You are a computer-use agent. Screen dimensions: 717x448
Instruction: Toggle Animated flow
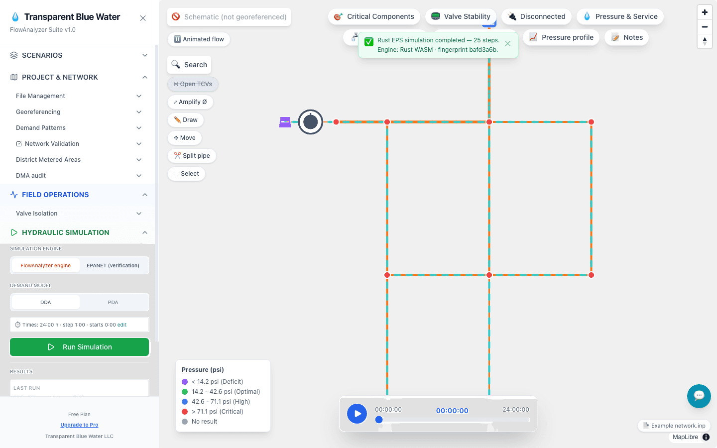199,39
